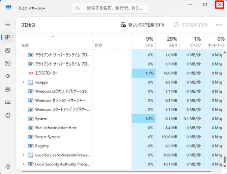Click the search box for name, publisher, PID
The height and width of the screenshot is (174, 227).
(x=110, y=8)
